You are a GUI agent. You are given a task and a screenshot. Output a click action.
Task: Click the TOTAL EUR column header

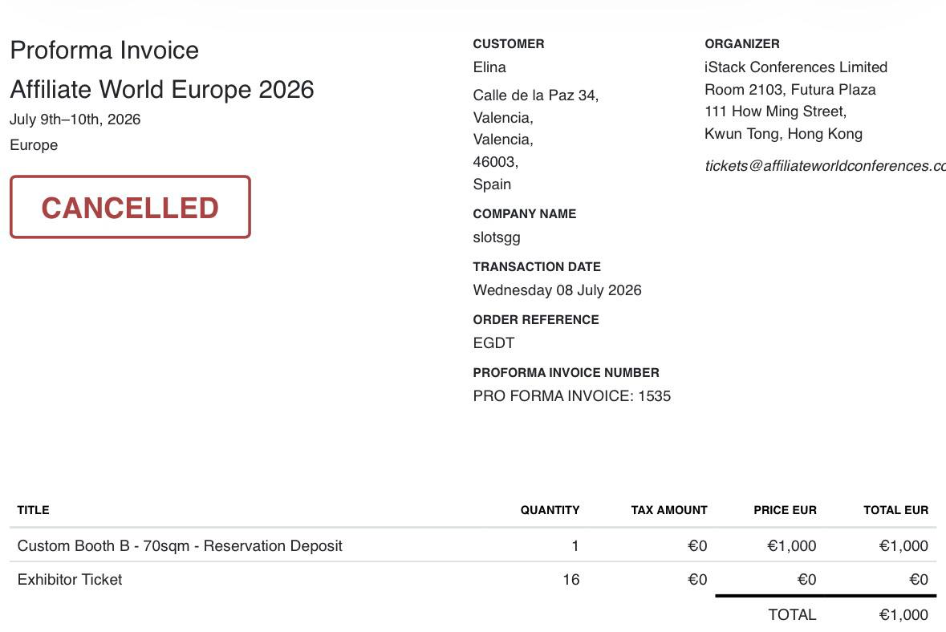click(896, 510)
